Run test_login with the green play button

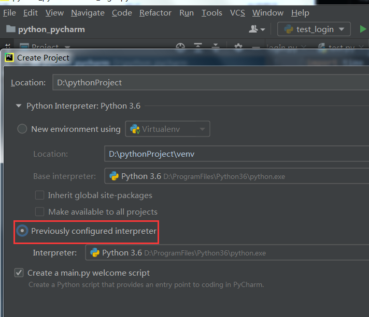[x=363, y=29]
